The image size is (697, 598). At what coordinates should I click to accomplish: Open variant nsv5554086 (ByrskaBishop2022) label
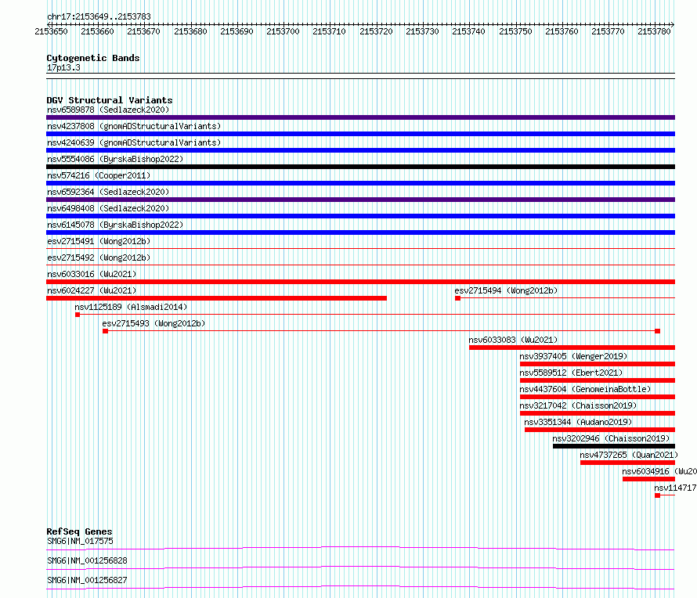(x=114, y=159)
